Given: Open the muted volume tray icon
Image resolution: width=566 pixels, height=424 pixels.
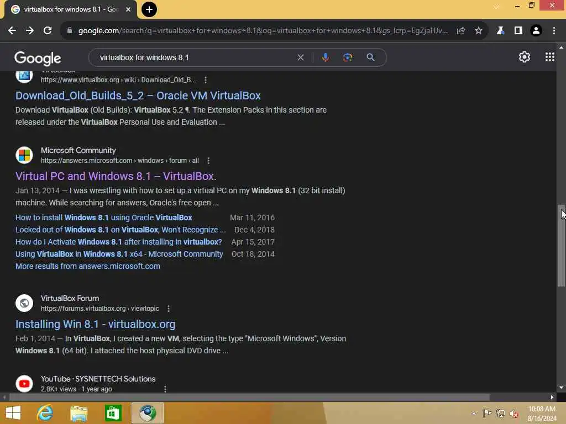Looking at the screenshot, I should [x=513, y=414].
